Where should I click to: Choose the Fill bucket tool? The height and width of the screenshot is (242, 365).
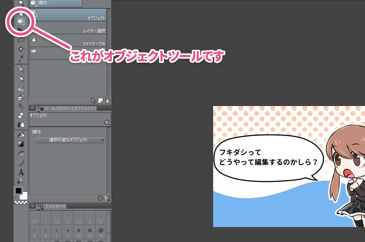click(21, 135)
